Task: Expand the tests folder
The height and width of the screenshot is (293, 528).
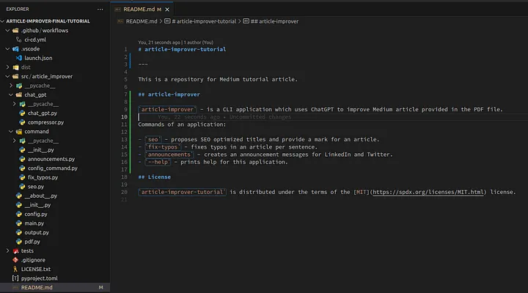Action: click(x=7, y=251)
